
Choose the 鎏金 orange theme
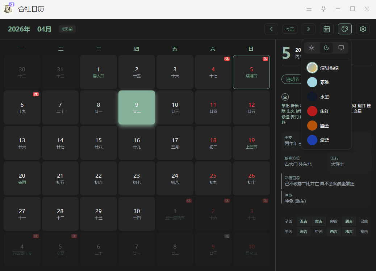[x=326, y=126]
